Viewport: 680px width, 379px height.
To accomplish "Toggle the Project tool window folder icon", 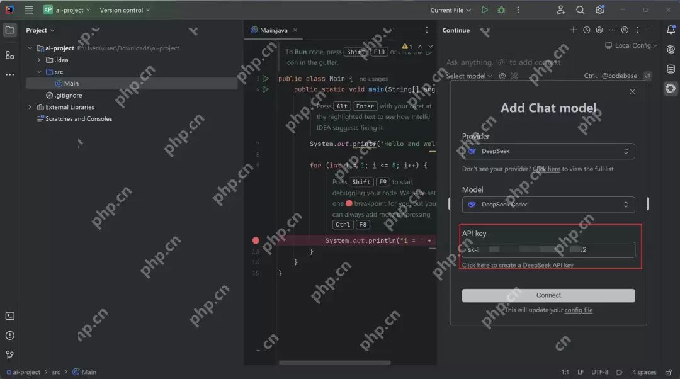I will (9, 30).
